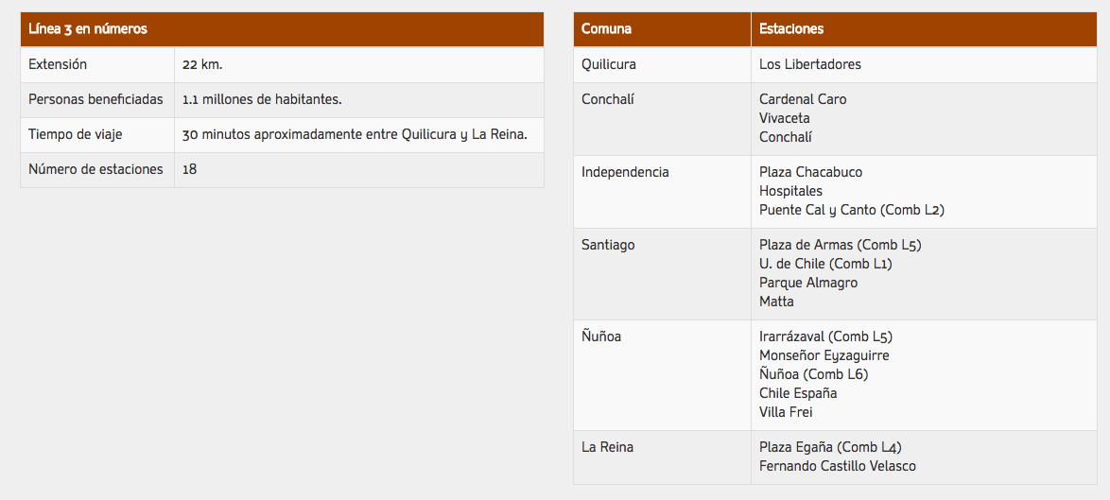Click 'Fernando Castillo Velasco' station name

pos(837,466)
